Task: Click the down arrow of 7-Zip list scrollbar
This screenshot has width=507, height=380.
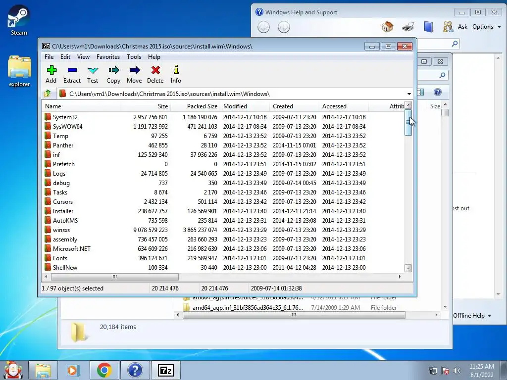Action: (408, 268)
